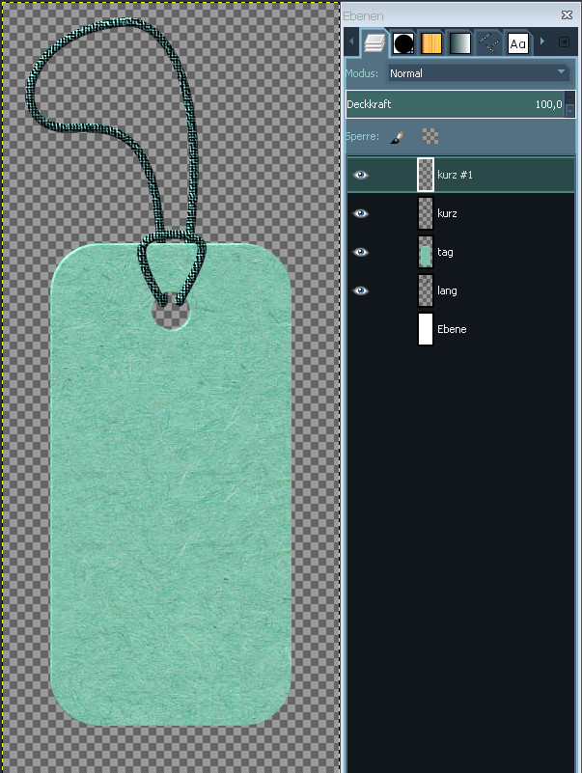Increase Deckkraft with the up stepper arrow
Viewport: 582px width, 773px height.
tap(570, 99)
